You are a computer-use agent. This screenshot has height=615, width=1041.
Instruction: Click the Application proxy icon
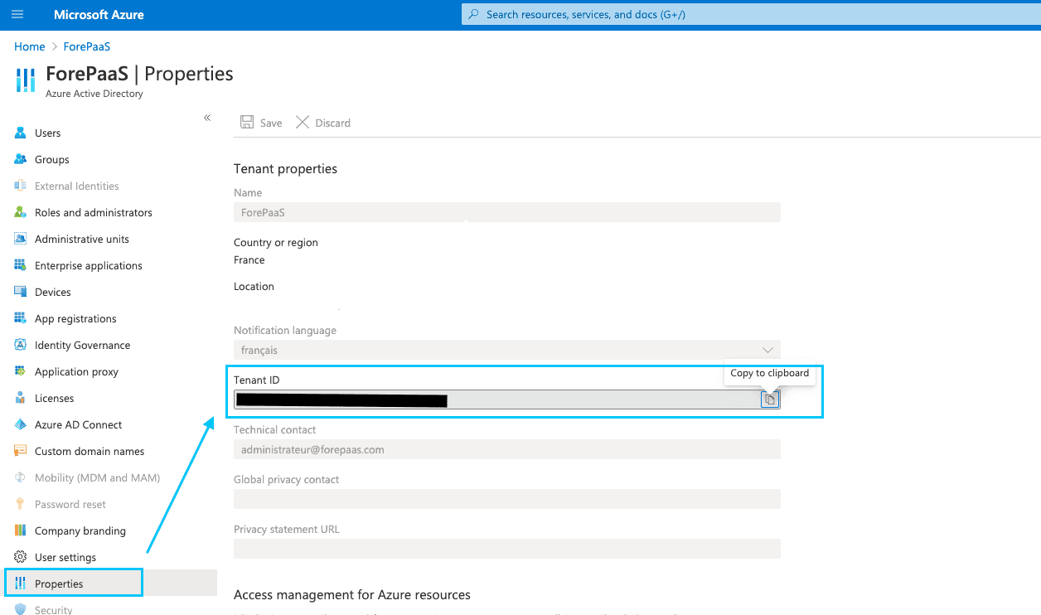(21, 371)
